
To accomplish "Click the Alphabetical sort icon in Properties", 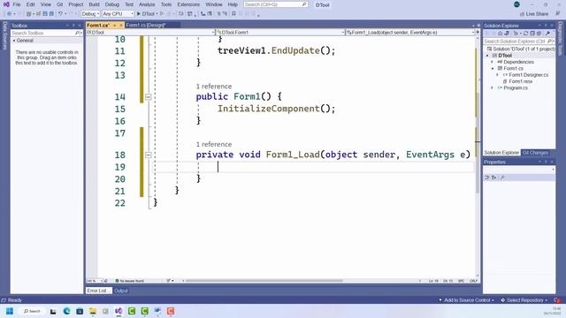I will 493,178.
